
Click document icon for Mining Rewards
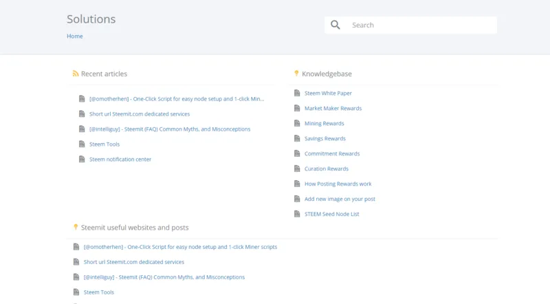click(297, 123)
